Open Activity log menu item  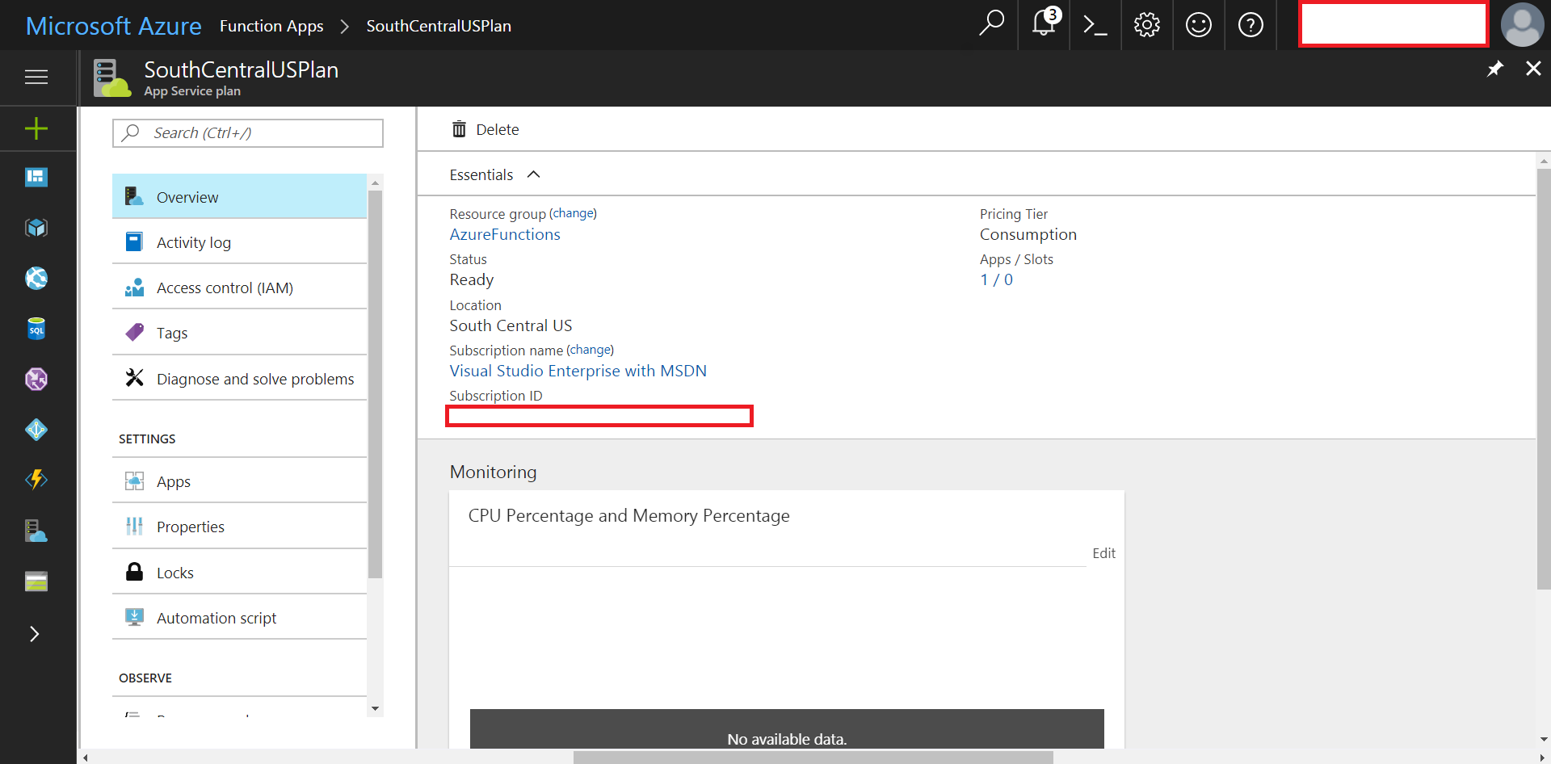[239, 241]
